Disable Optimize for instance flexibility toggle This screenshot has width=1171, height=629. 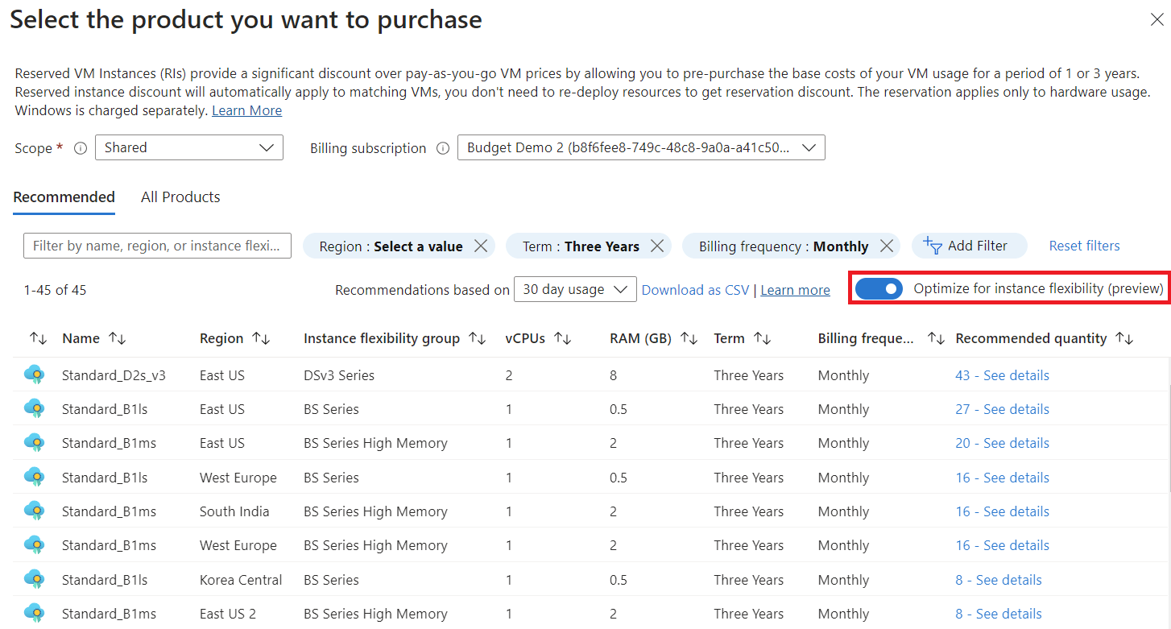879,288
